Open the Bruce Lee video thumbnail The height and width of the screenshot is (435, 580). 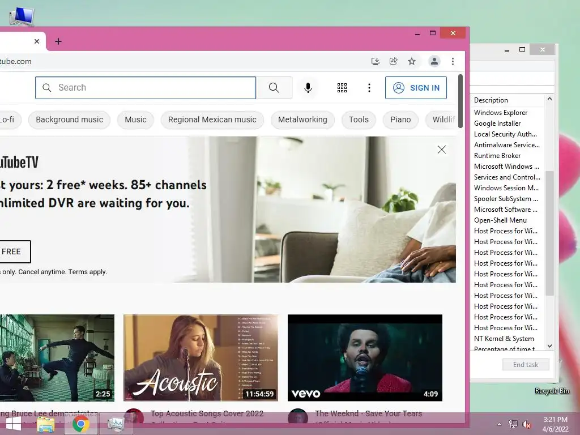tap(57, 358)
